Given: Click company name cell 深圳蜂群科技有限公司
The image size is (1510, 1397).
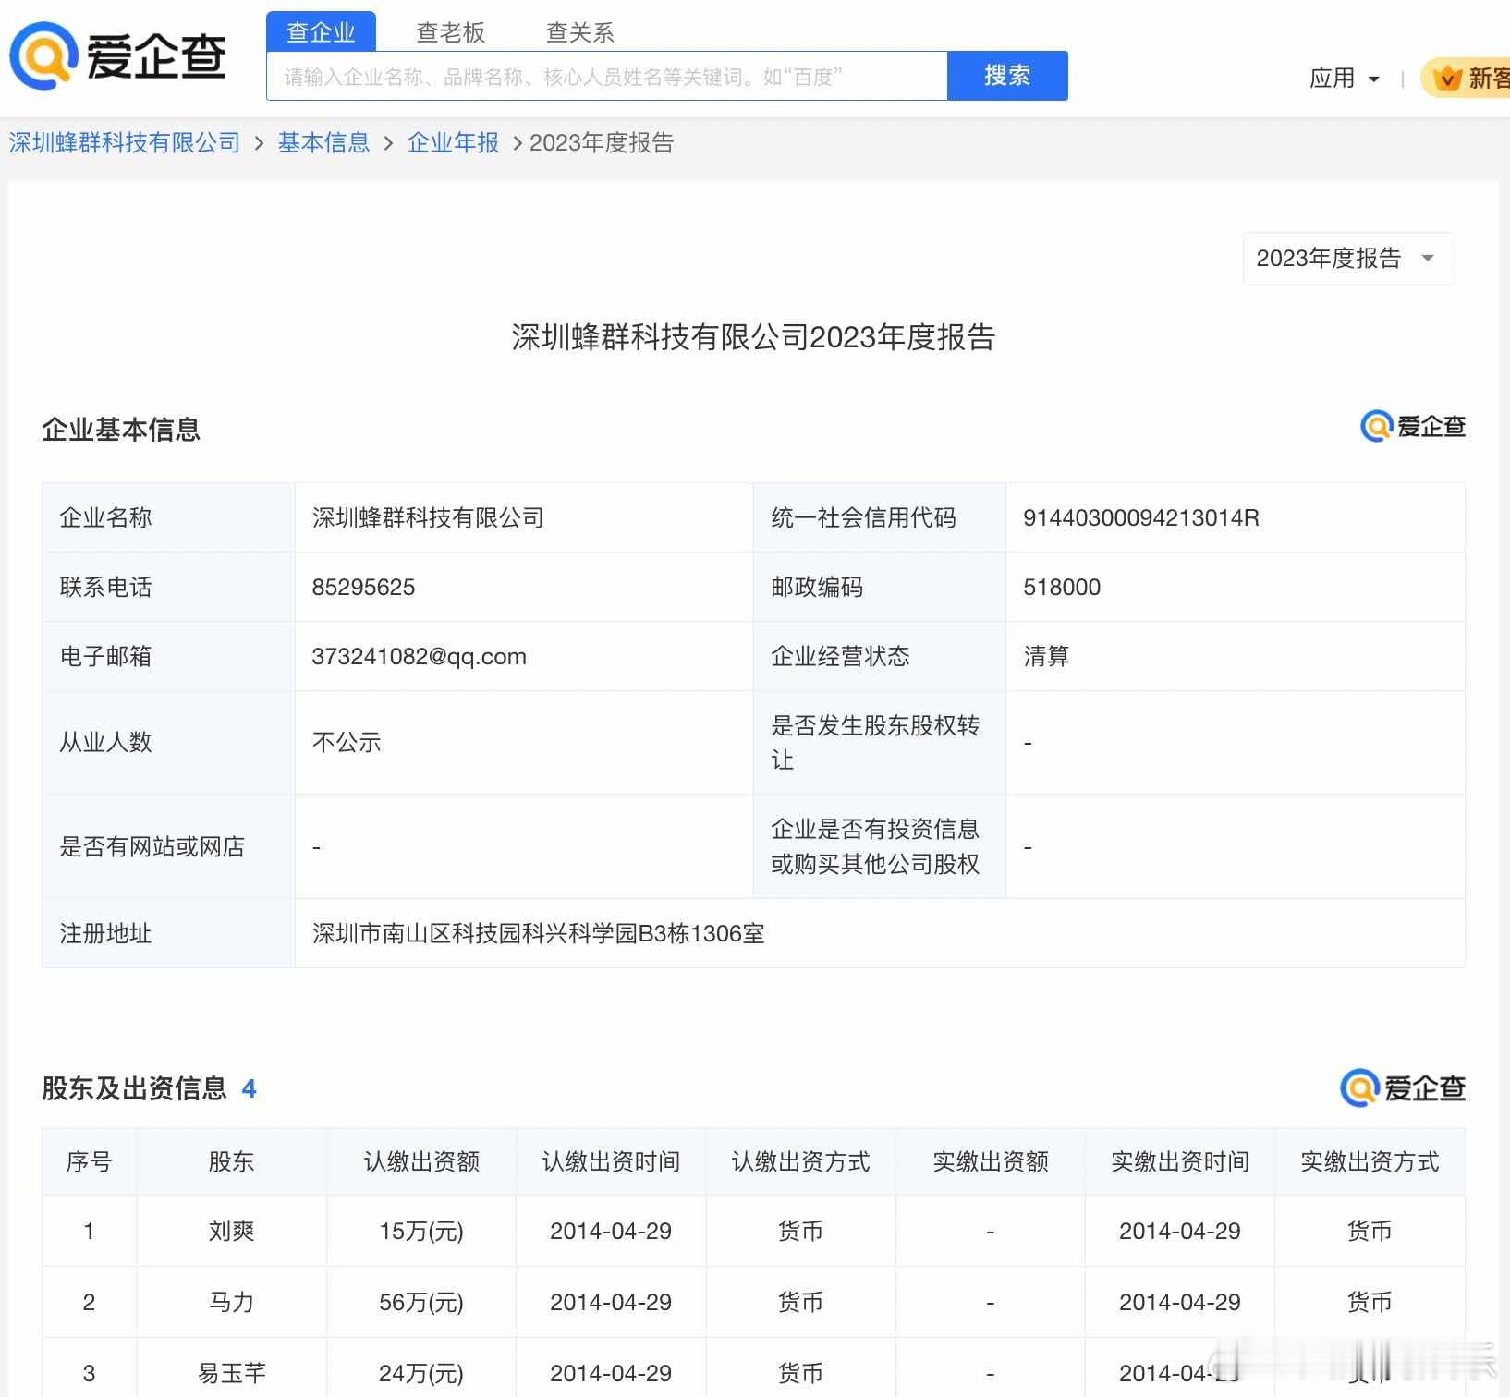Looking at the screenshot, I should pyautogui.click(x=428, y=517).
